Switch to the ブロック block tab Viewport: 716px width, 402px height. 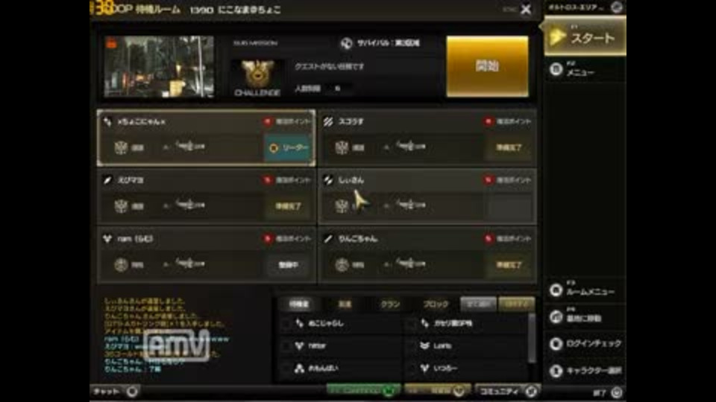[x=436, y=304]
